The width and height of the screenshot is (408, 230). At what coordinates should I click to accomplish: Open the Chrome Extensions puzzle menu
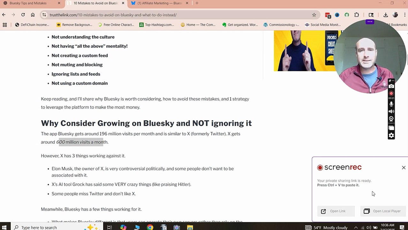point(357,15)
